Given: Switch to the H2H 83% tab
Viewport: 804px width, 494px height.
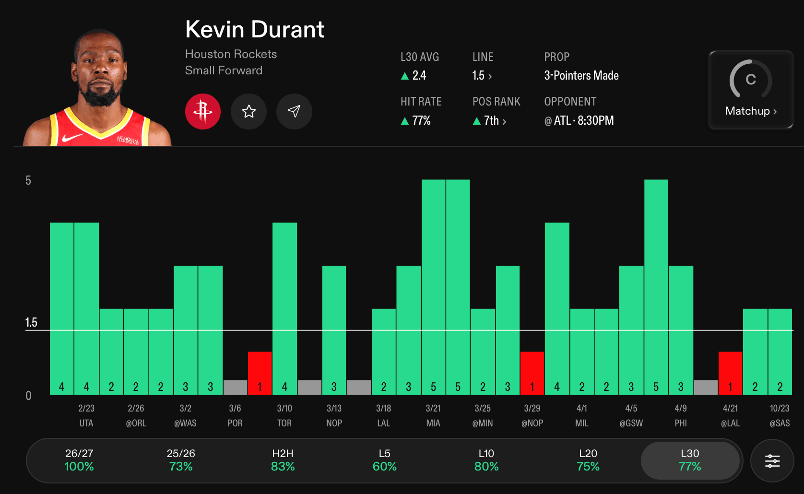Looking at the screenshot, I should [283, 460].
